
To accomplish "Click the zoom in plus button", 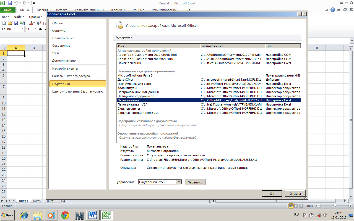I will tap(350, 206).
